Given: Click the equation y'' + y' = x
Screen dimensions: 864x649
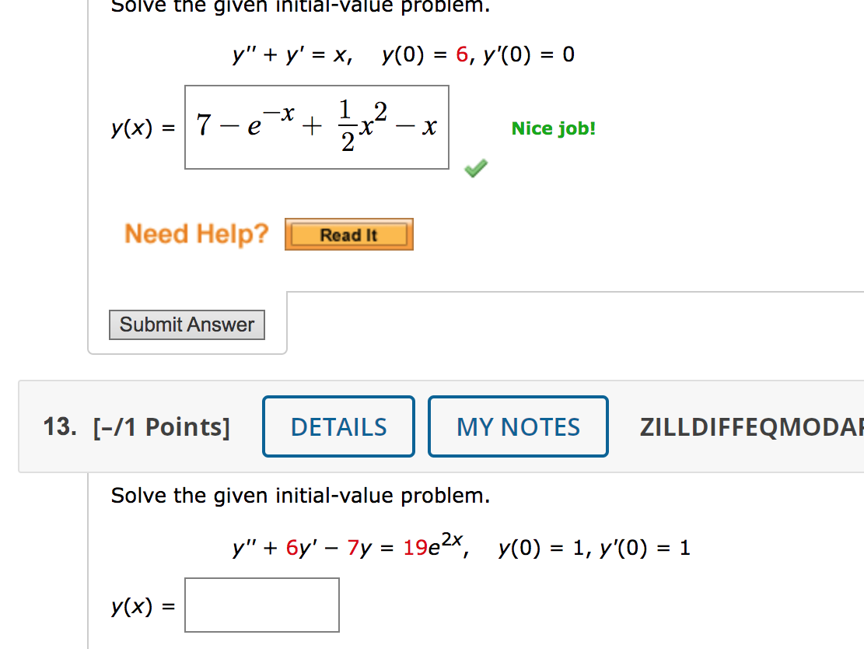Looking at the screenshot, I should click(289, 54).
